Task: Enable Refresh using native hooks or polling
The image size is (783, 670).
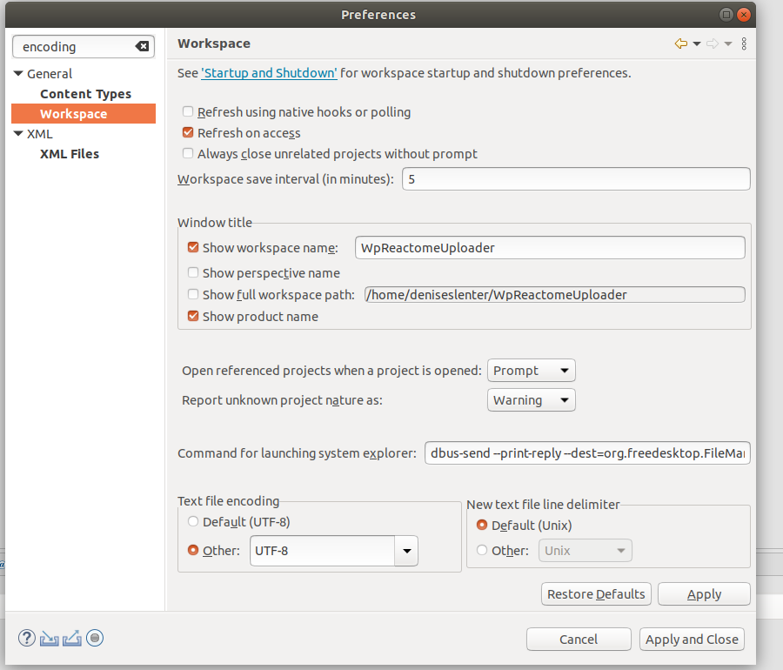Action: coord(188,111)
